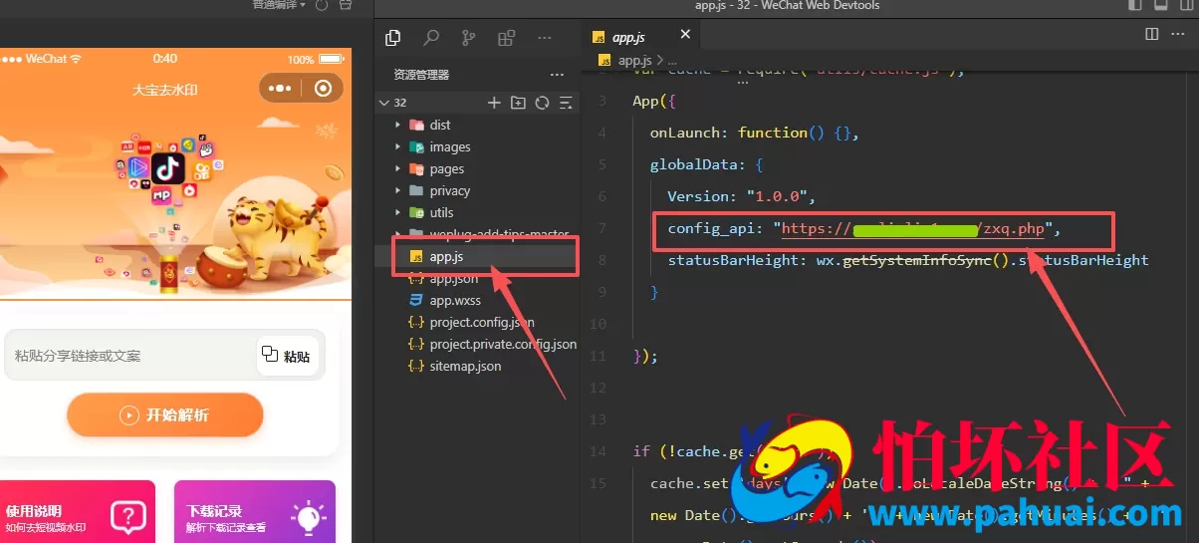Open the 下载记录 card
The height and width of the screenshot is (543, 1199).
(x=255, y=512)
